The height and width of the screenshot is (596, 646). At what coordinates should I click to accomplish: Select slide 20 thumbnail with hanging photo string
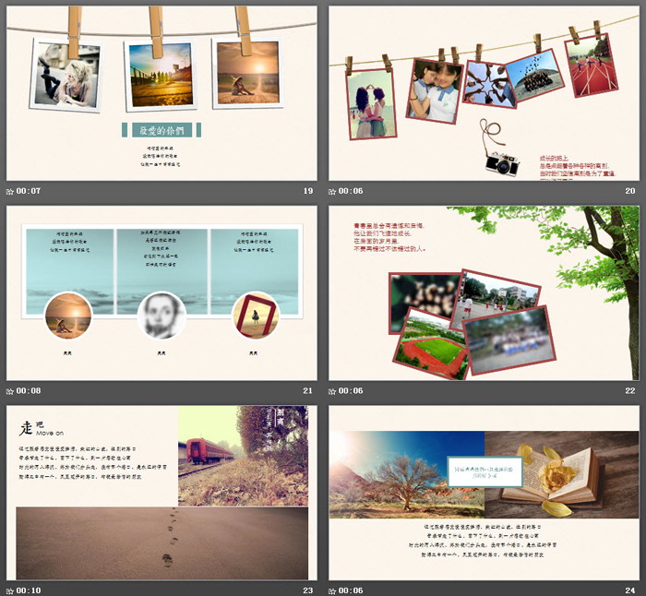tap(484, 93)
